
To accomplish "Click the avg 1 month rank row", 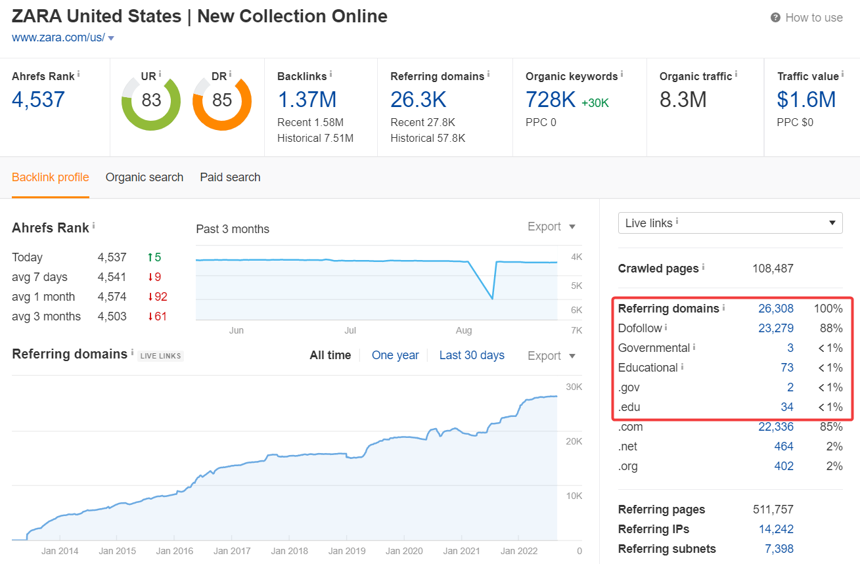I will coord(89,297).
